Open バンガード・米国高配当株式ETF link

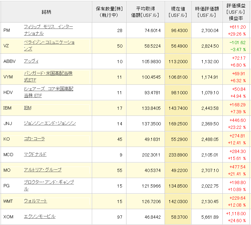pyautogui.click(x=48, y=76)
